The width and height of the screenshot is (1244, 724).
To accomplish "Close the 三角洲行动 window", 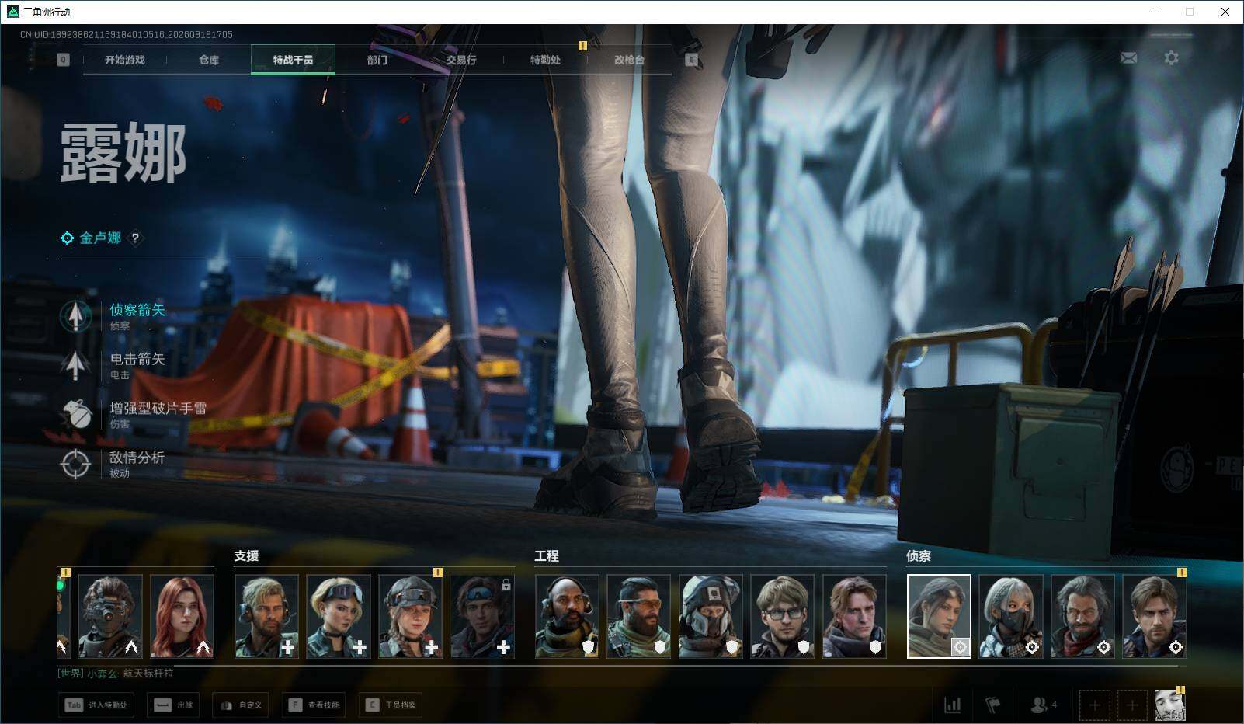I will 1225,12.
